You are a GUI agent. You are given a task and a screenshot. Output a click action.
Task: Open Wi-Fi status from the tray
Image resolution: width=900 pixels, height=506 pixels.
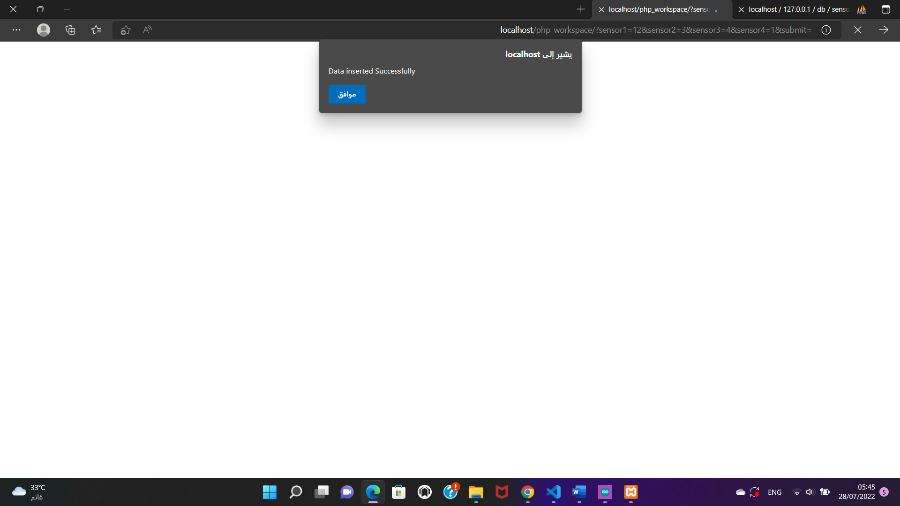pyautogui.click(x=797, y=492)
